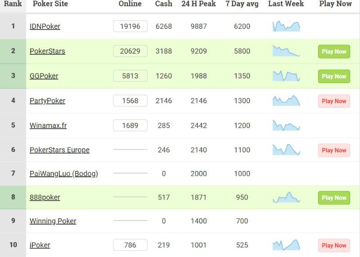Click the IDNPoker online count box

pyautogui.click(x=130, y=27)
